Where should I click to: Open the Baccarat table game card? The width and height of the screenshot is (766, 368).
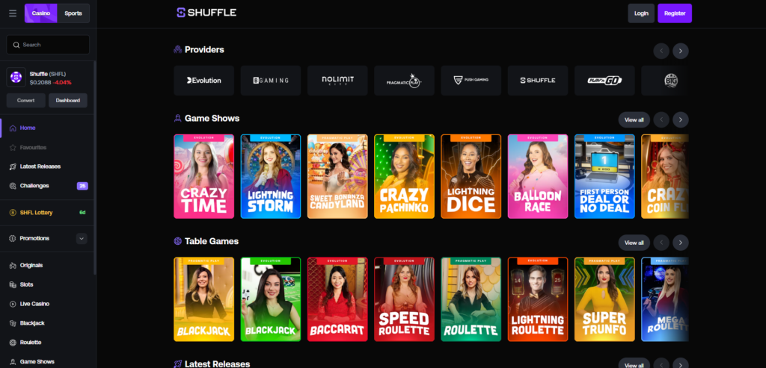coord(337,299)
